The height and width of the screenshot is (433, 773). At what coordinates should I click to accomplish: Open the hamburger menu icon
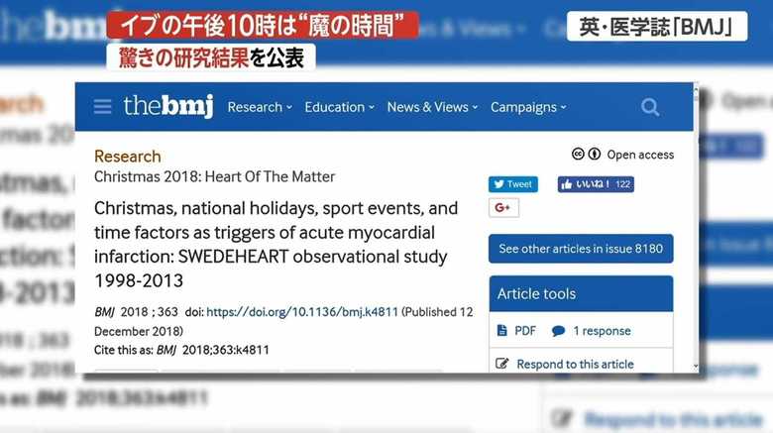pyautogui.click(x=102, y=107)
